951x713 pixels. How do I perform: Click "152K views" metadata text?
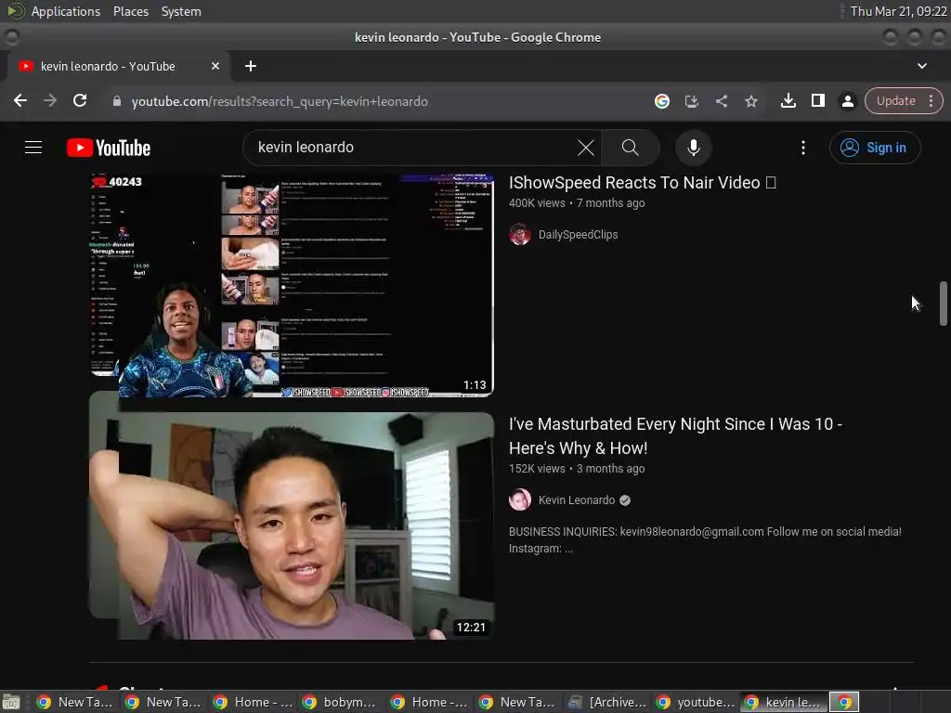[x=537, y=469]
